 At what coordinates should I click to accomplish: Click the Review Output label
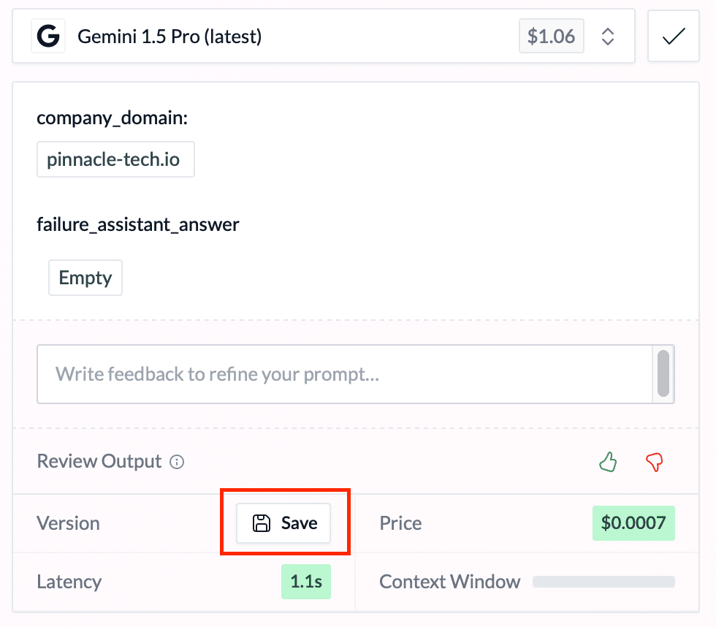(x=99, y=462)
